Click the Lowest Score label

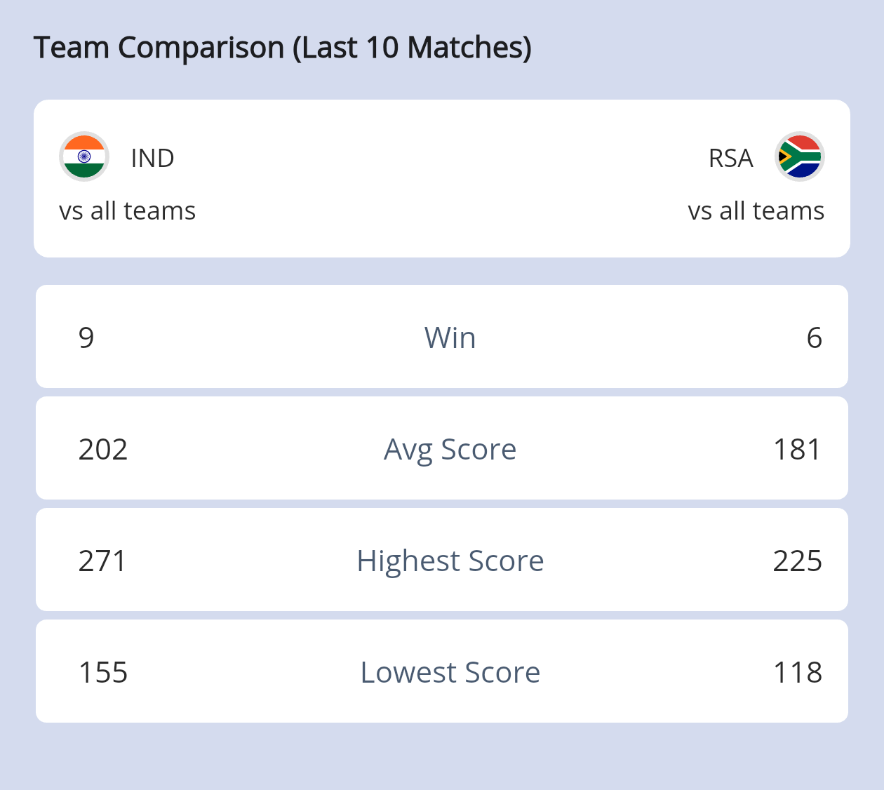tap(450, 673)
